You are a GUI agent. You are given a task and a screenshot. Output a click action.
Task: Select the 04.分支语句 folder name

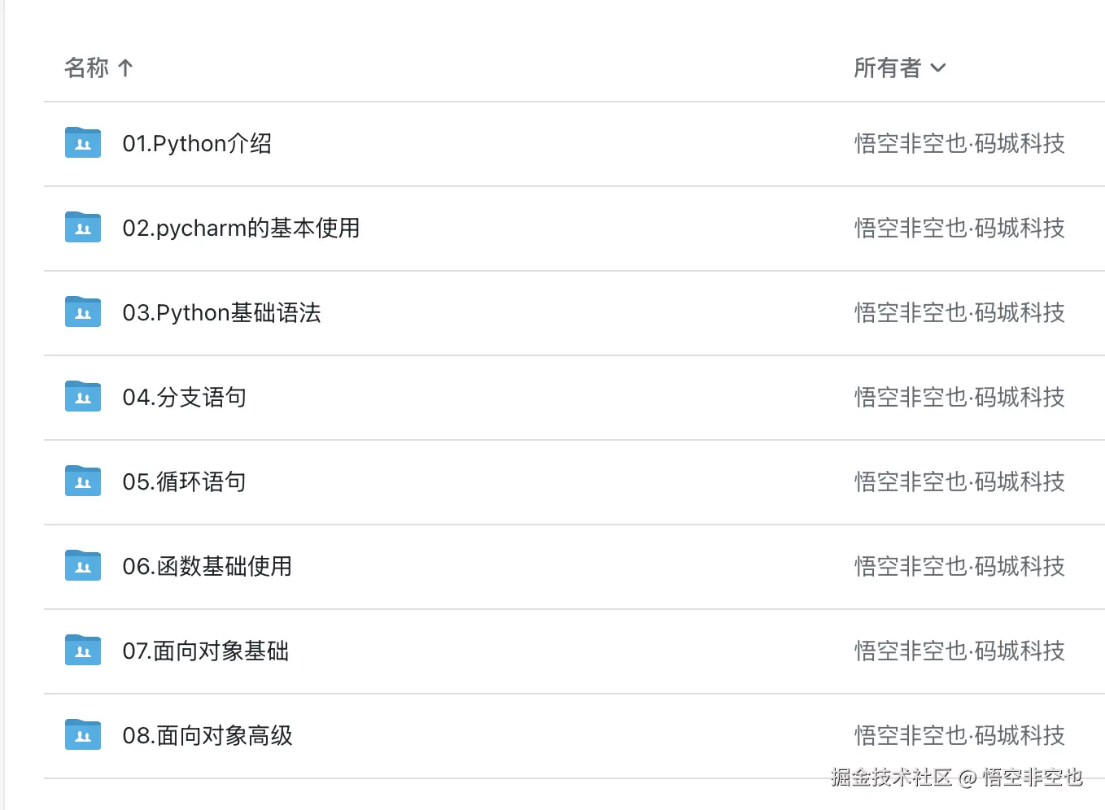click(184, 398)
